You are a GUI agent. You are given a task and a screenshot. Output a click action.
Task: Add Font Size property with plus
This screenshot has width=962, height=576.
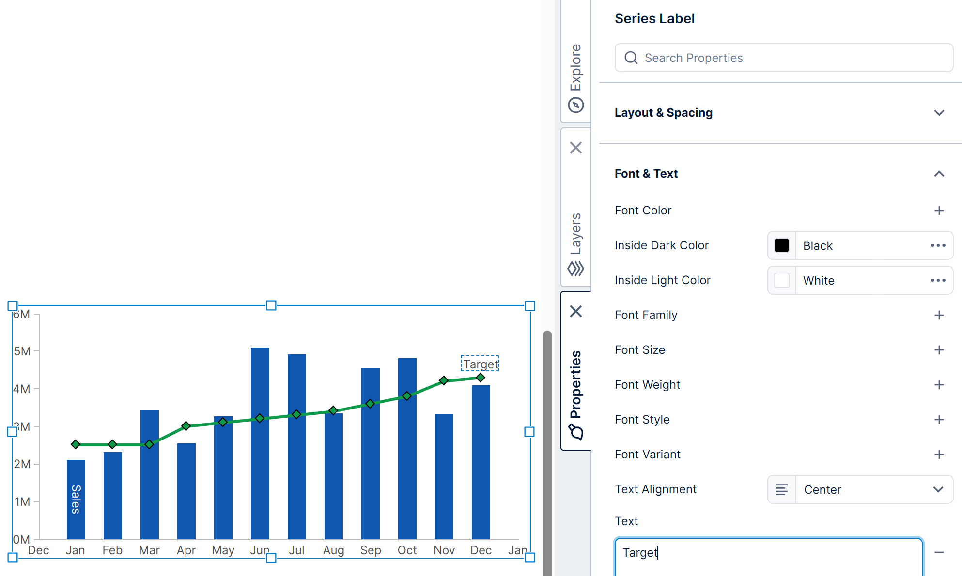[939, 350]
